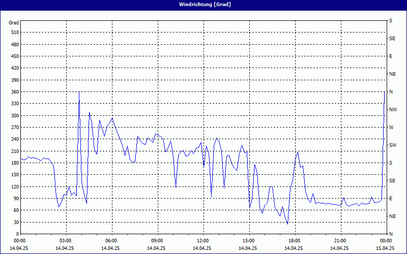Click the 390 y-axis tick label
The image size is (407, 254).
[15, 80]
